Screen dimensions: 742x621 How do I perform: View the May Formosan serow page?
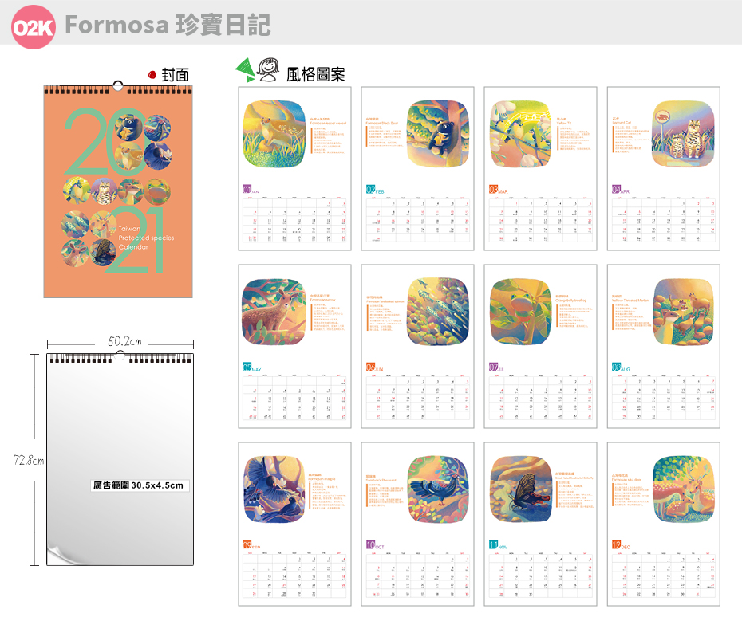click(x=295, y=346)
